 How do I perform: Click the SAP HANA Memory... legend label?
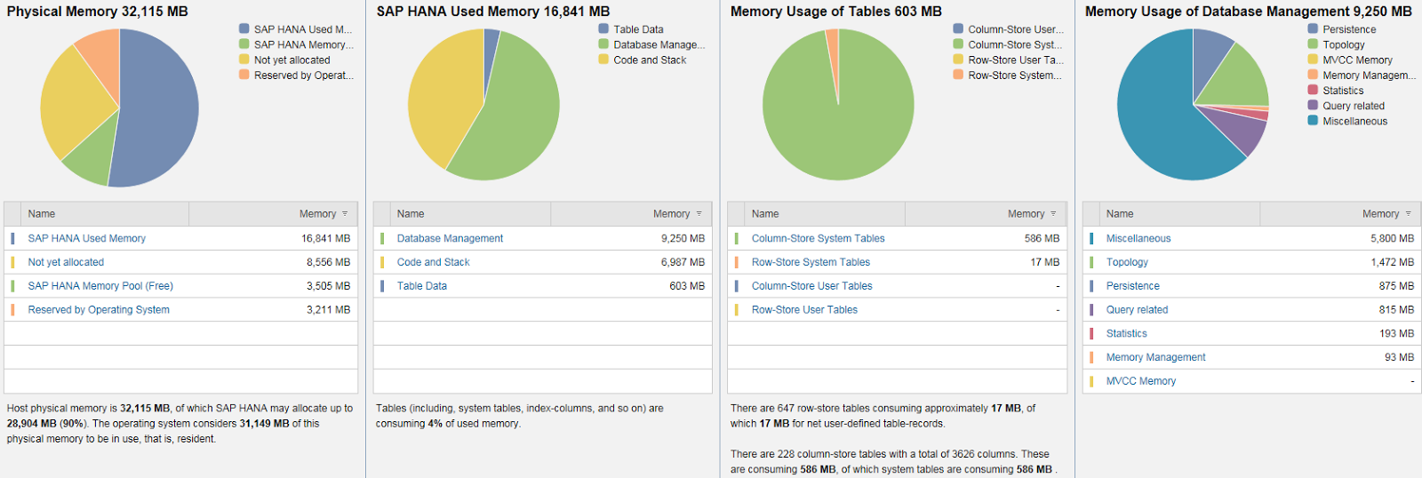click(x=304, y=44)
